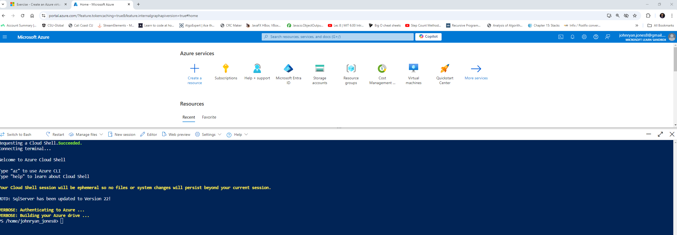Screen dimensions: 677x235
Task: Open Resource groups service
Action: [351, 68]
